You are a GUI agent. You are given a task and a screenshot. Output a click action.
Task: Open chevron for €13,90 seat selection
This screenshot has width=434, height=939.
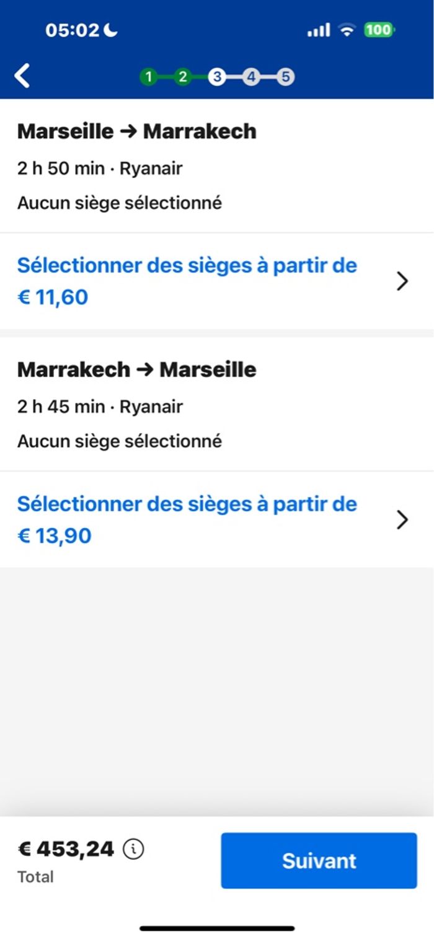coord(402,519)
